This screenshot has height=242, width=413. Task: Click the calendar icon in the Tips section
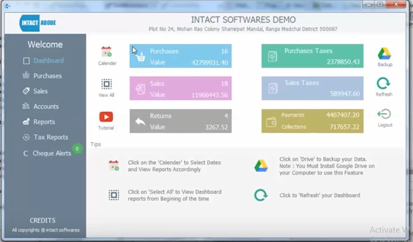pyautogui.click(x=114, y=166)
